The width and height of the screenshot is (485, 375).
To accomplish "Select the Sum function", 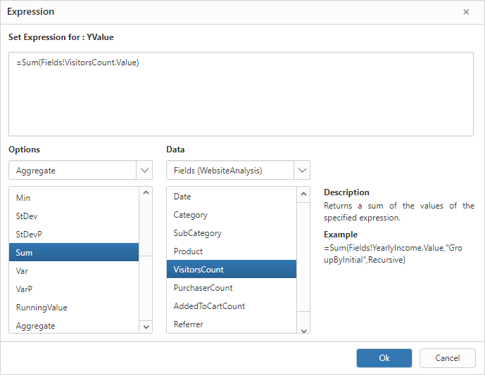I will click(x=74, y=252).
